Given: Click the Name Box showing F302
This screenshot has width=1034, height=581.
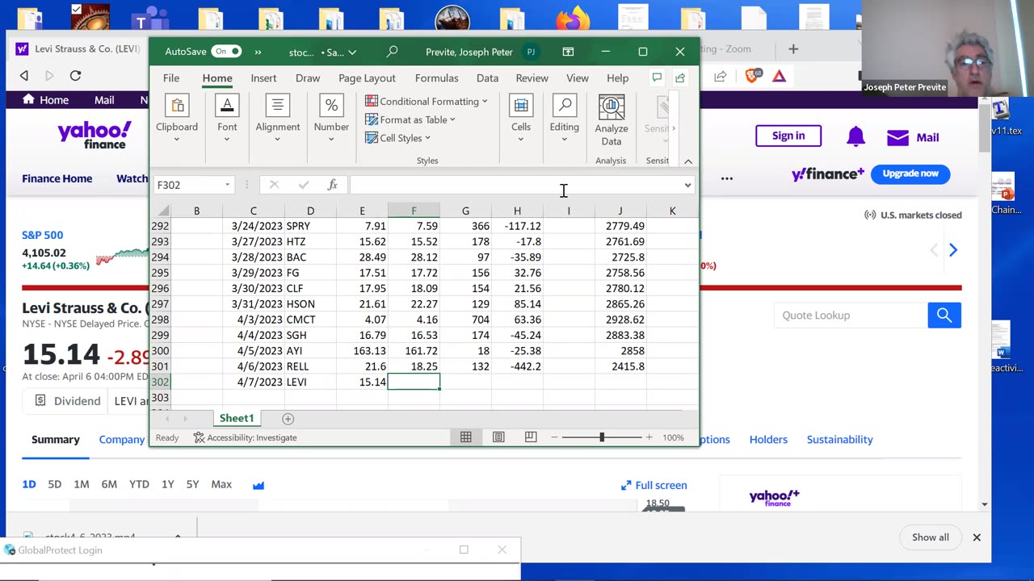Looking at the screenshot, I should tap(187, 185).
